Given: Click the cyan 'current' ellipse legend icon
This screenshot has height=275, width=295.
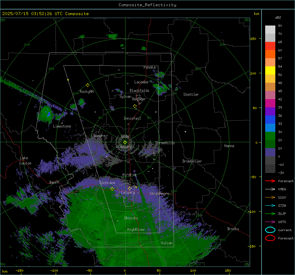Looking at the screenshot, I should tap(270, 230).
